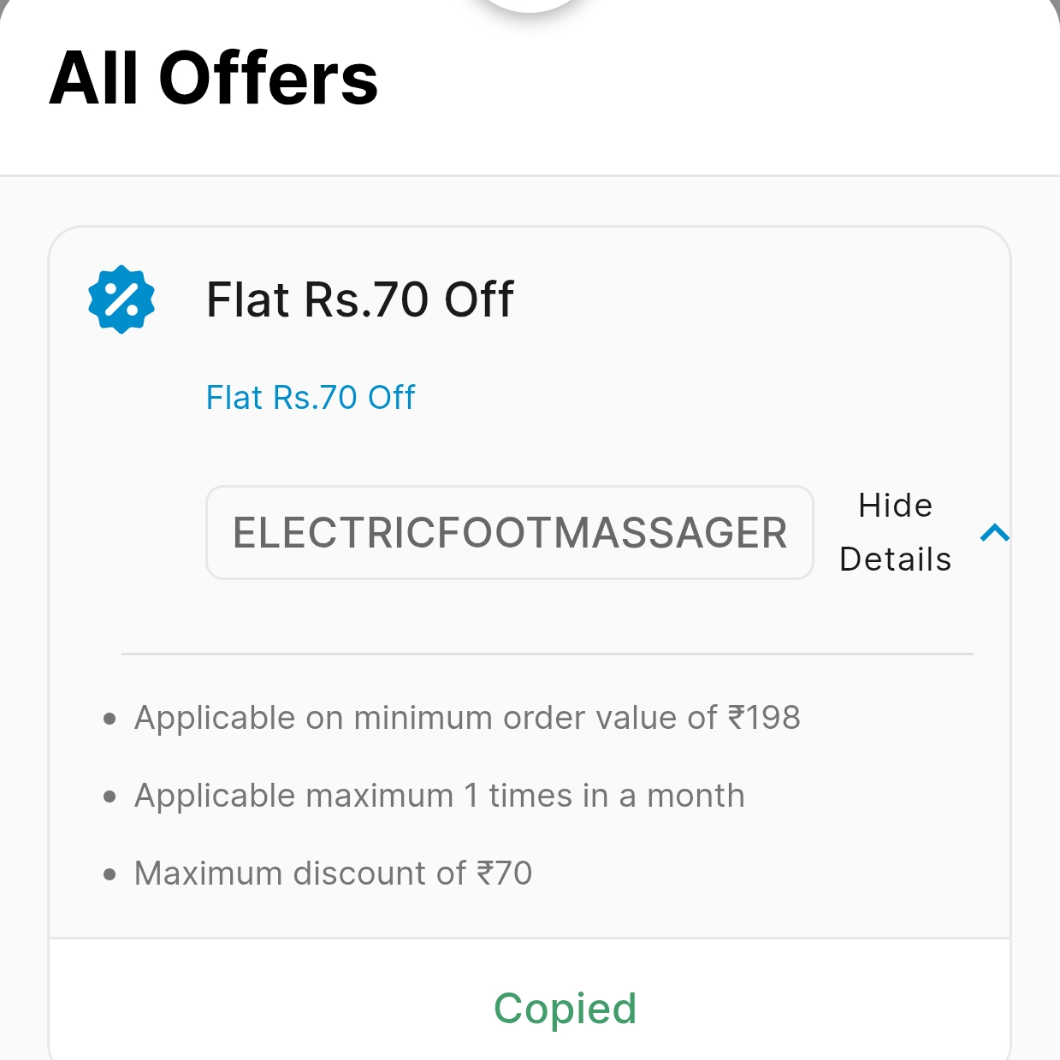Open the blue Flat Rs.70 Off link
Viewport: 1060px width, 1060px height.
point(311,398)
